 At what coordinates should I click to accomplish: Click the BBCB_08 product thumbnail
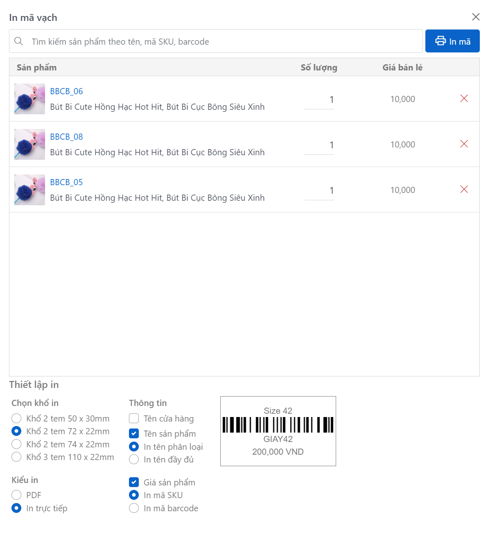pyautogui.click(x=29, y=144)
